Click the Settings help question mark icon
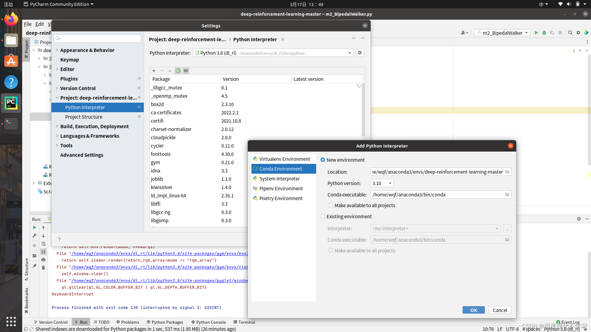Screen dimensions: 591x332 click(59, 239)
